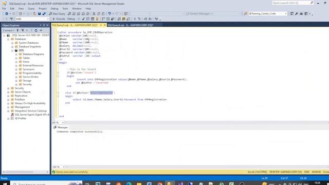Open the Tools menu
Image resolution: width=329 pixels, height=185 pixels.
(65, 9)
